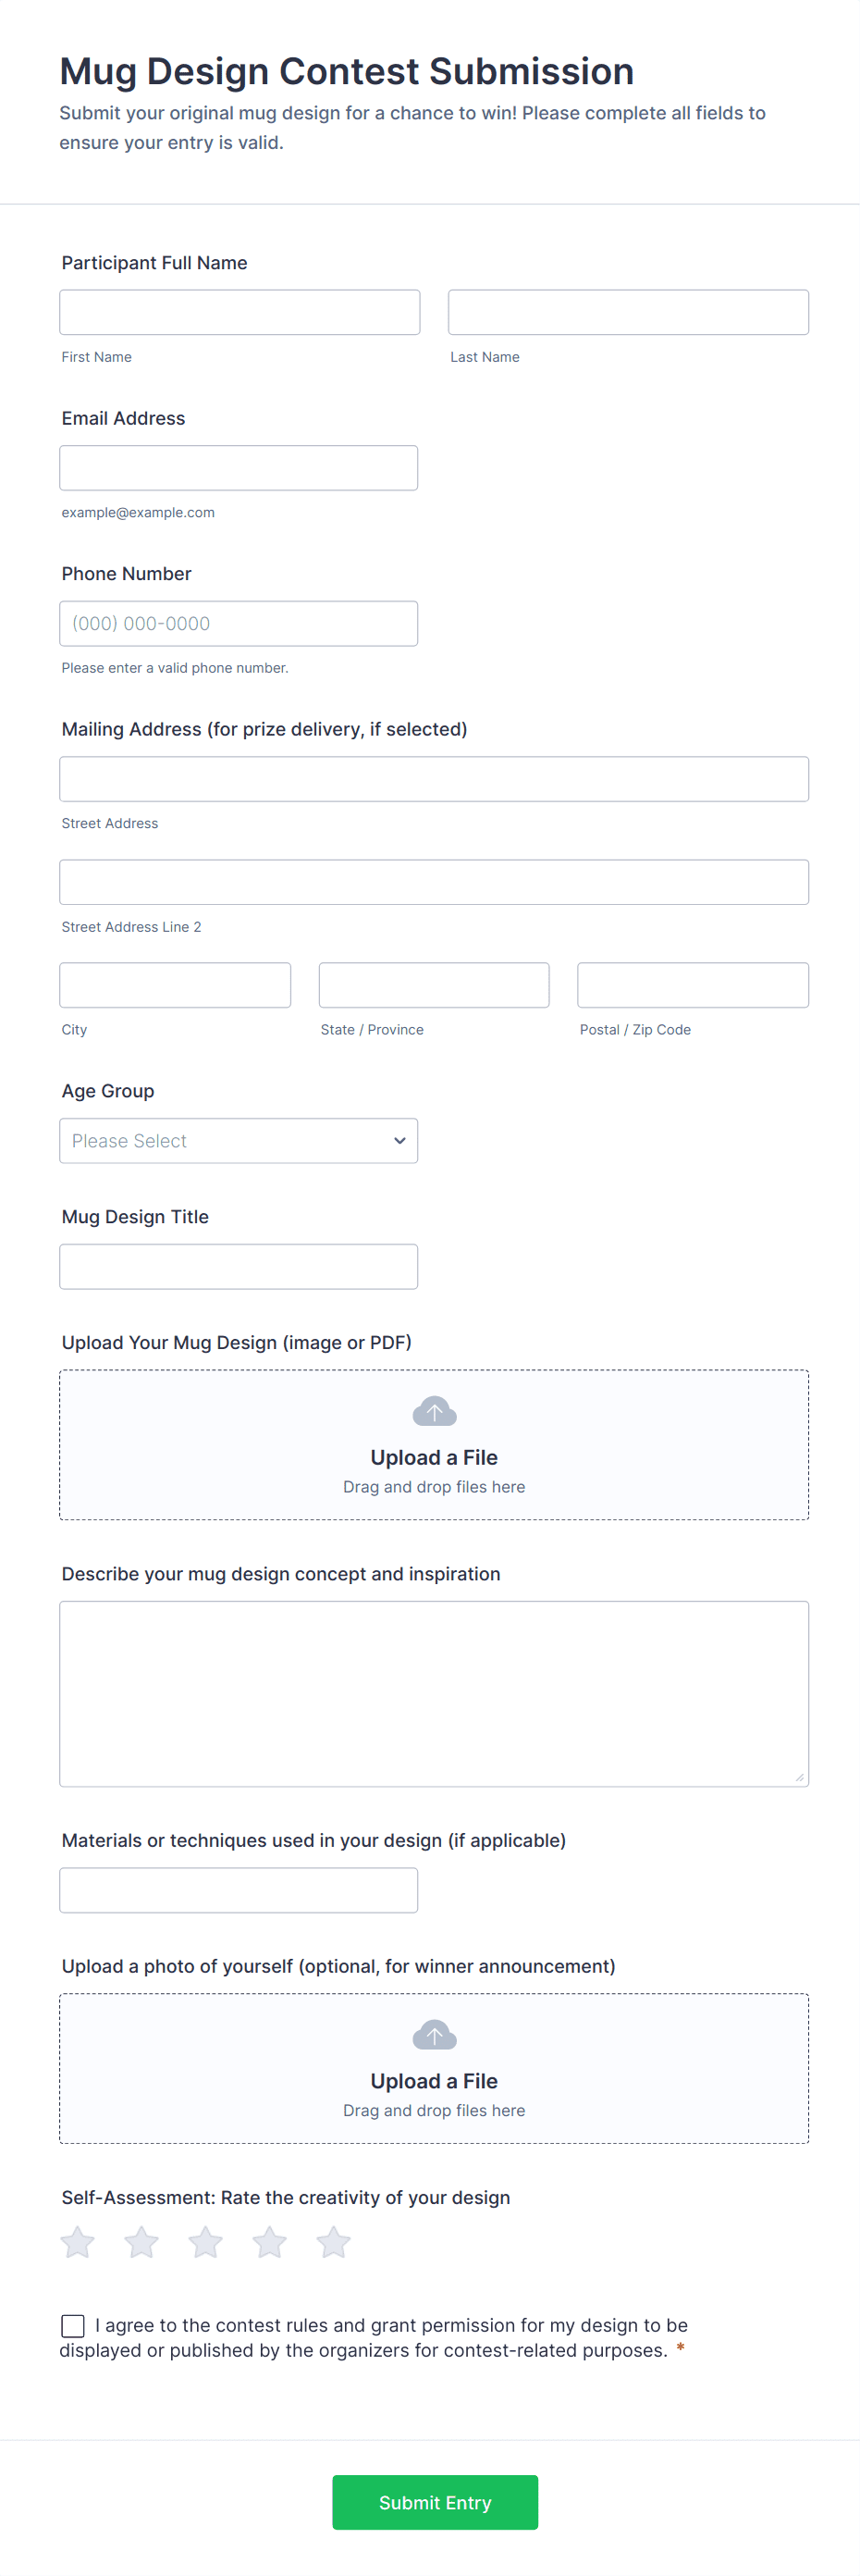Select the third creativity rating star
The image size is (860, 2576).
click(204, 2241)
